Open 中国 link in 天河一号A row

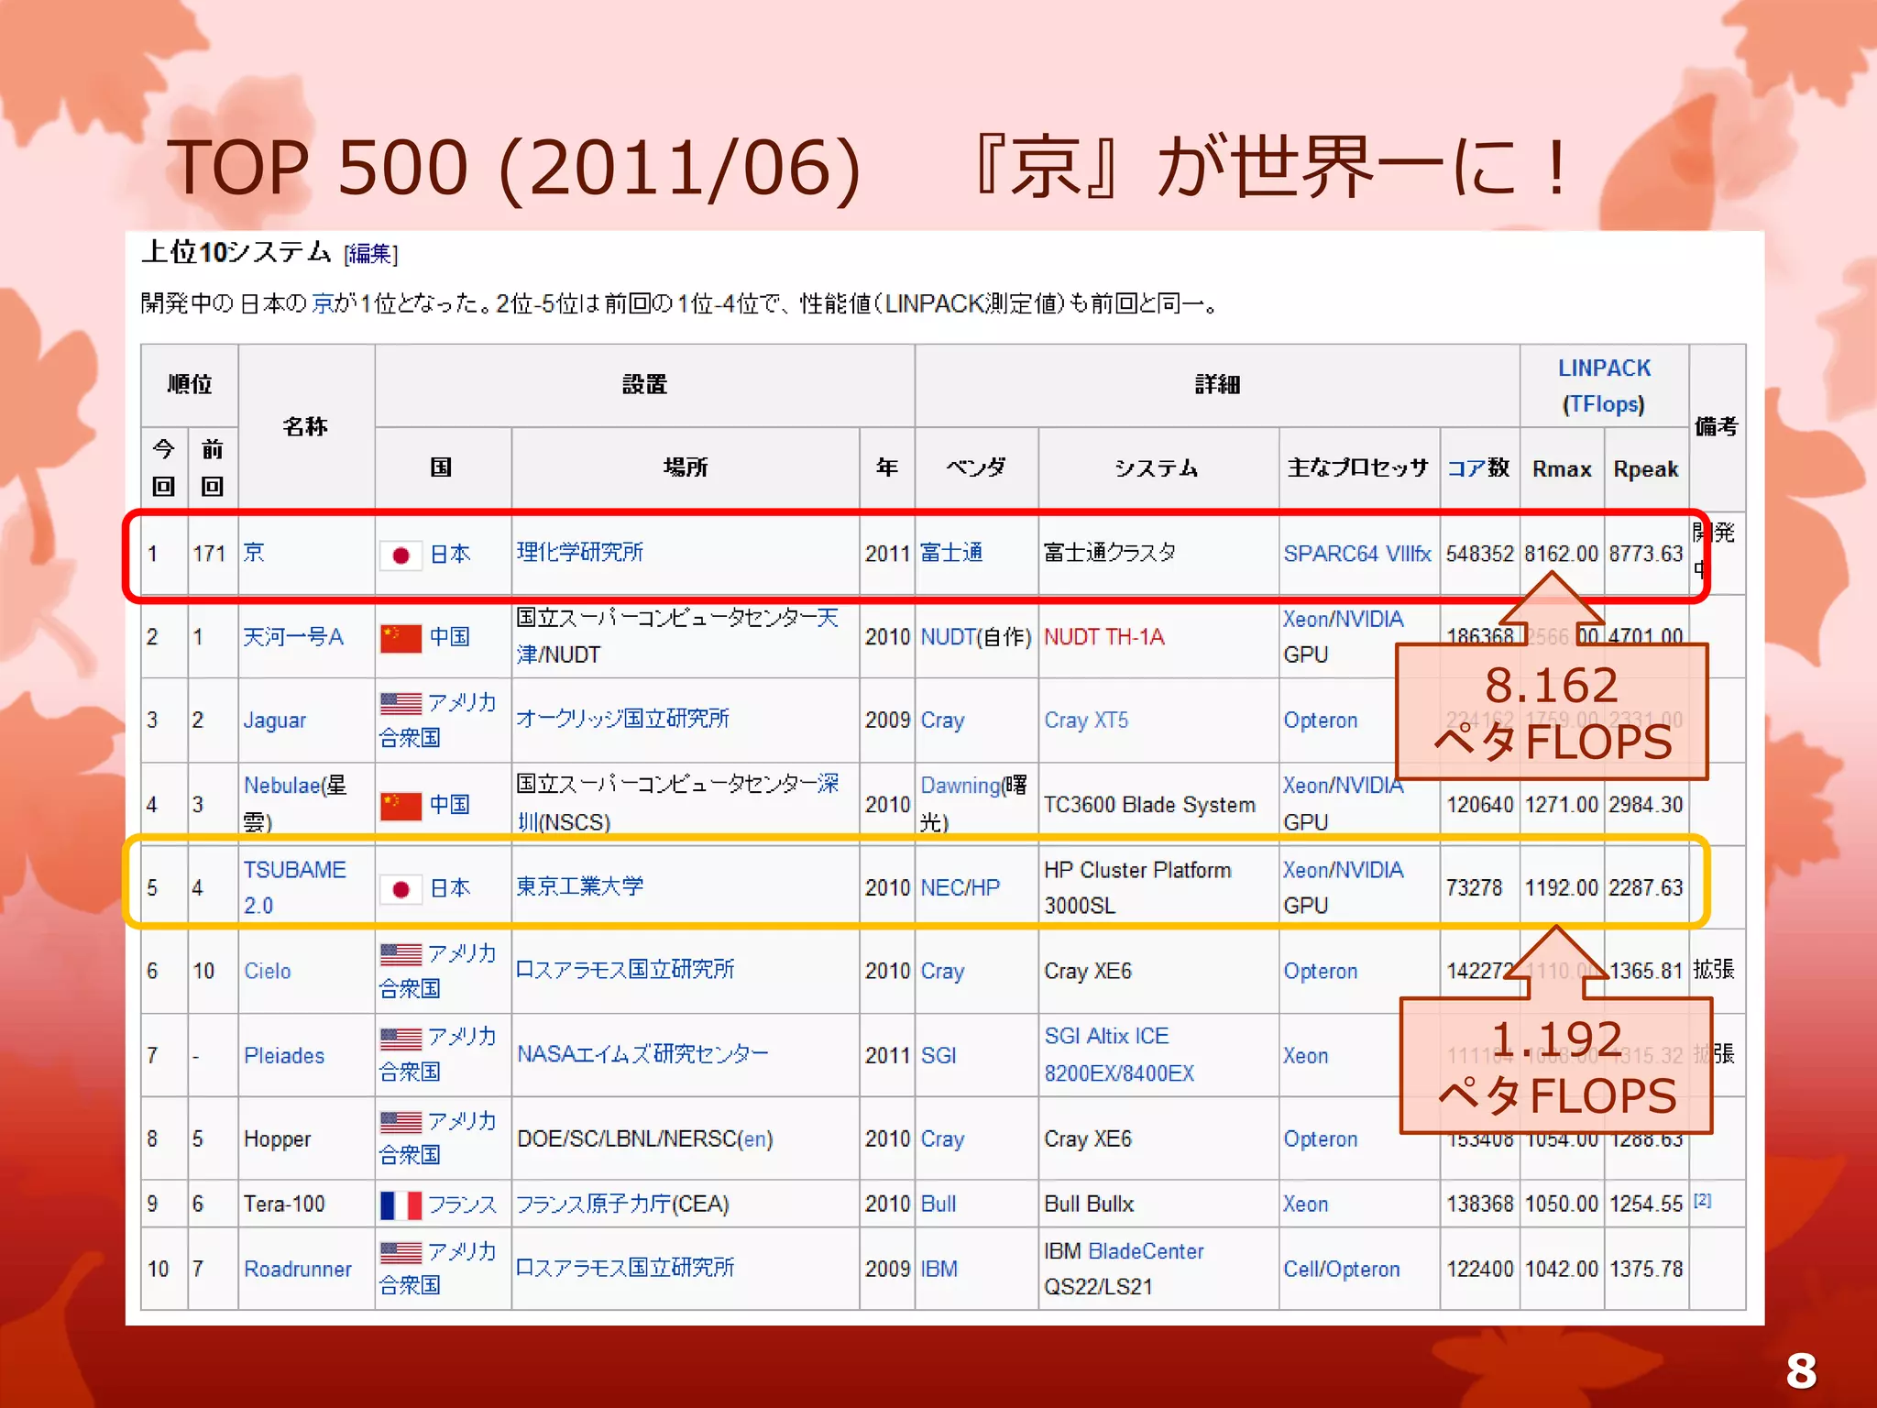(x=450, y=636)
